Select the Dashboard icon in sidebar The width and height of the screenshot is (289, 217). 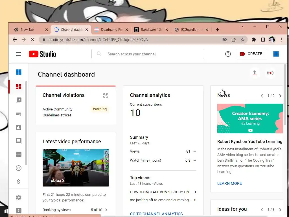tap(19, 87)
